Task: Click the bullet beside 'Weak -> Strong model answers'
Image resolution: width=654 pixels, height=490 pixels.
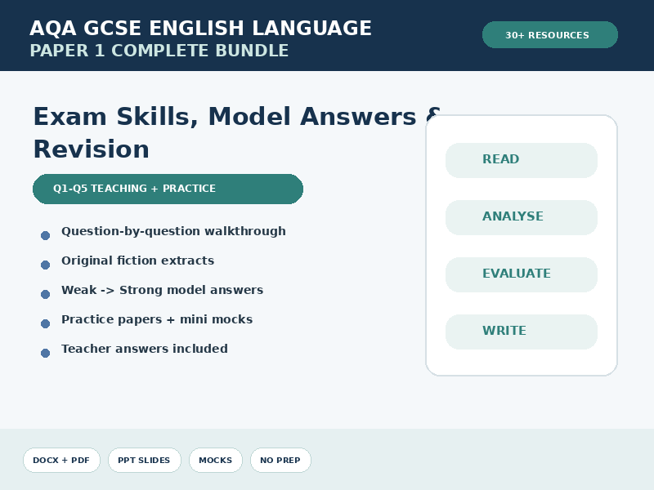Action: point(46,294)
